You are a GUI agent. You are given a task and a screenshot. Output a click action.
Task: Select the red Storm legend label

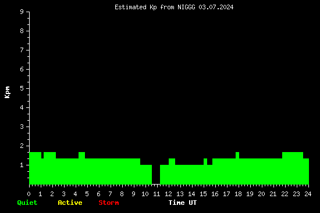click(109, 203)
